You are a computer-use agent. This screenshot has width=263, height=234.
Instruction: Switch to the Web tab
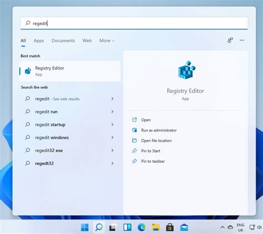[87, 41]
